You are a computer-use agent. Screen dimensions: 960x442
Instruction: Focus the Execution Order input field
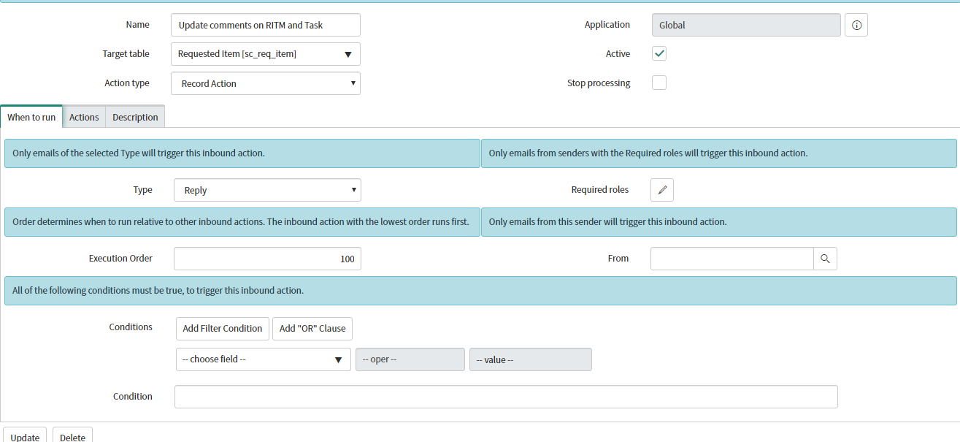267,259
